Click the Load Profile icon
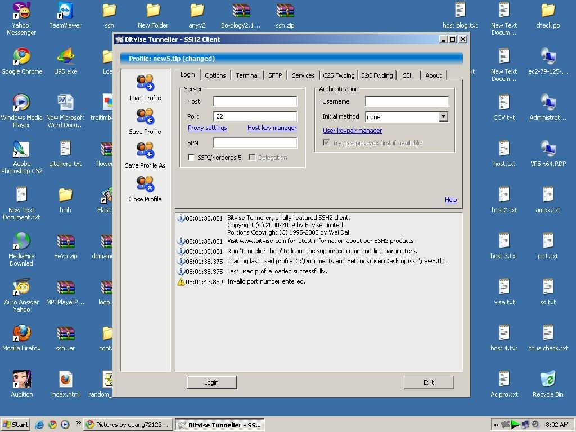This screenshot has height=432, width=576. (x=145, y=83)
